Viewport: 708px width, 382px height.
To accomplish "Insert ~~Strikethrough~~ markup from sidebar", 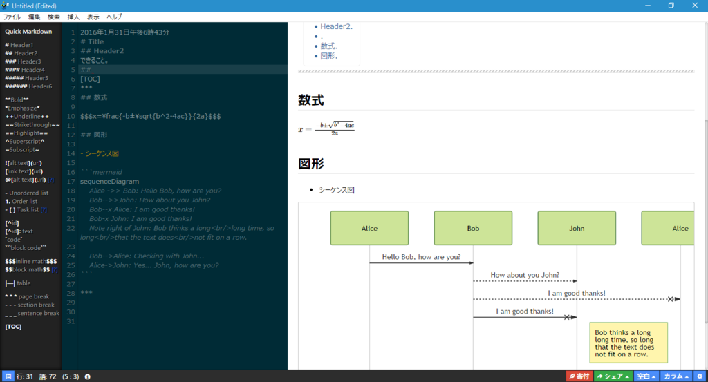I will (32, 124).
